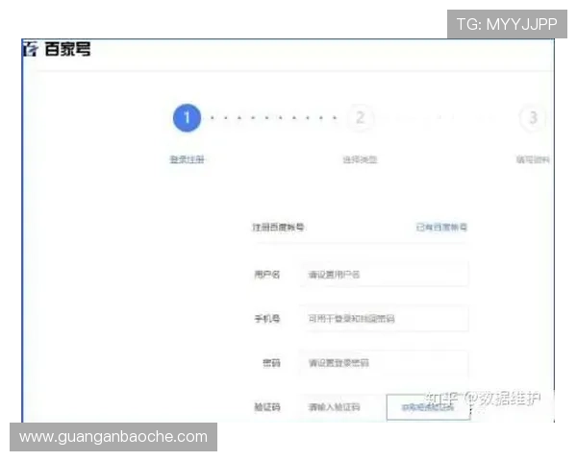The height and width of the screenshot is (461, 577).
Task: Open the 已有百度帐号 link
Action: coord(441,228)
